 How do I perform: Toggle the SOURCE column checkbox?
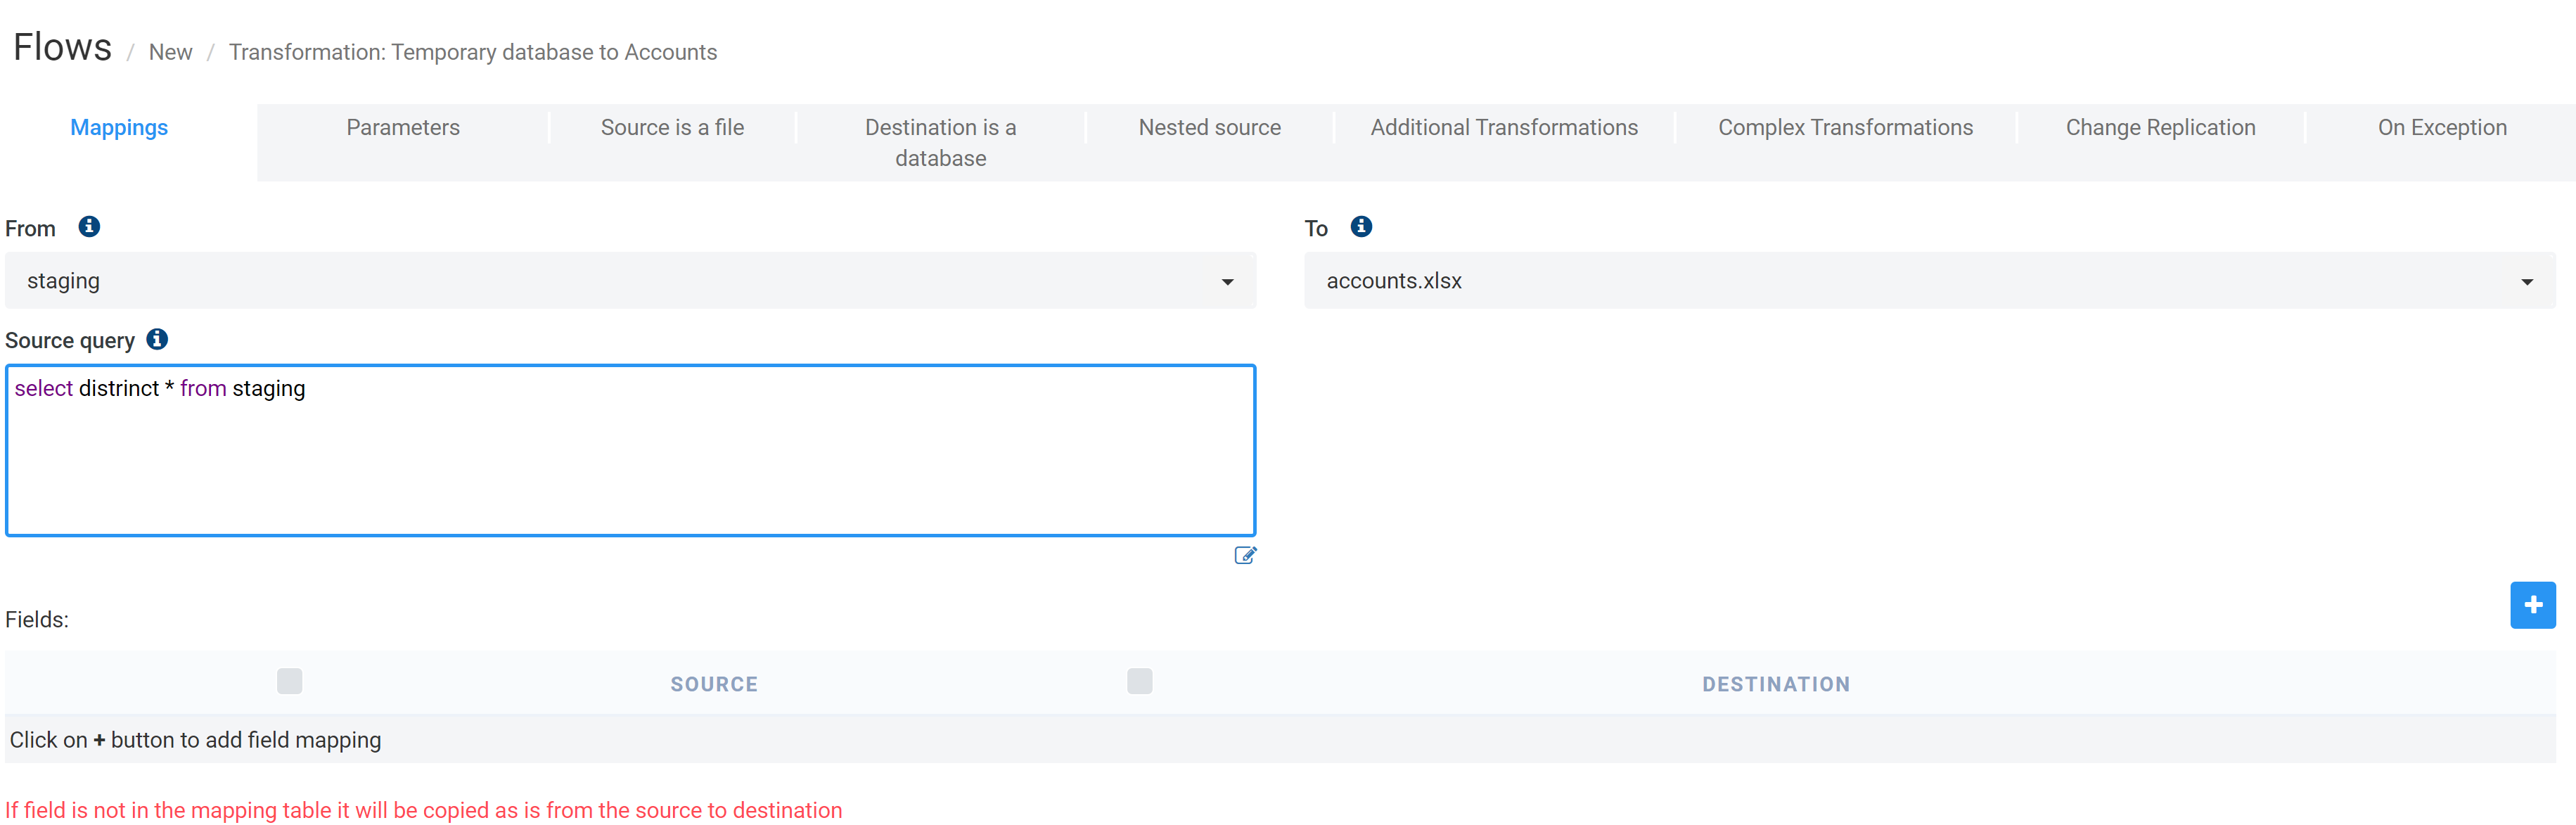290,682
